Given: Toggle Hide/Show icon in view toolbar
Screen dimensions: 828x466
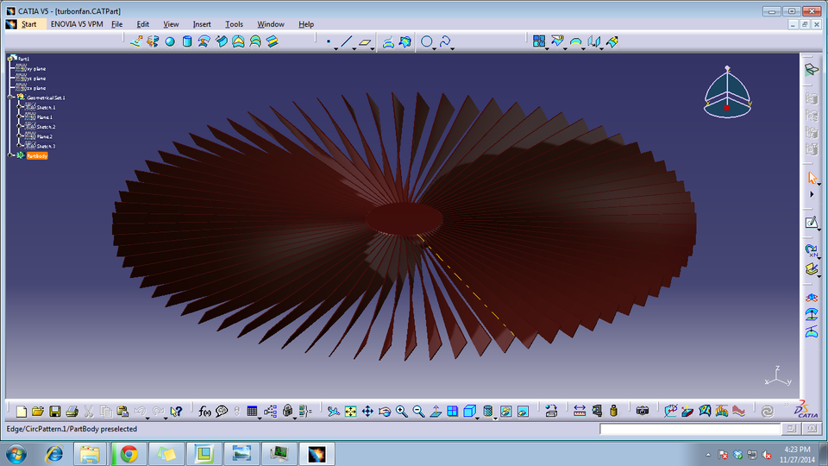Looking at the screenshot, I should point(506,411).
